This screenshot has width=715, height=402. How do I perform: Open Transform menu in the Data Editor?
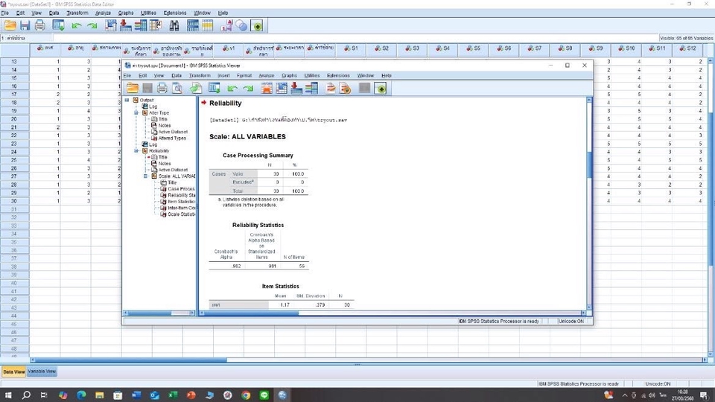[x=77, y=13]
